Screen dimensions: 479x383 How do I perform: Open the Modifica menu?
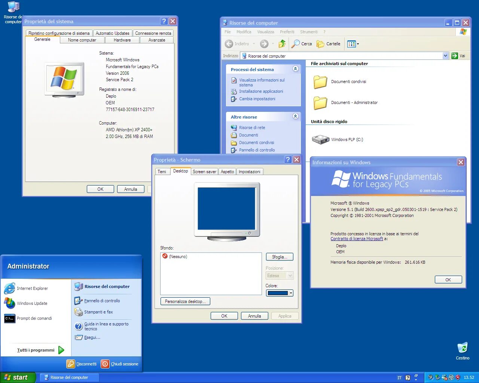click(244, 32)
